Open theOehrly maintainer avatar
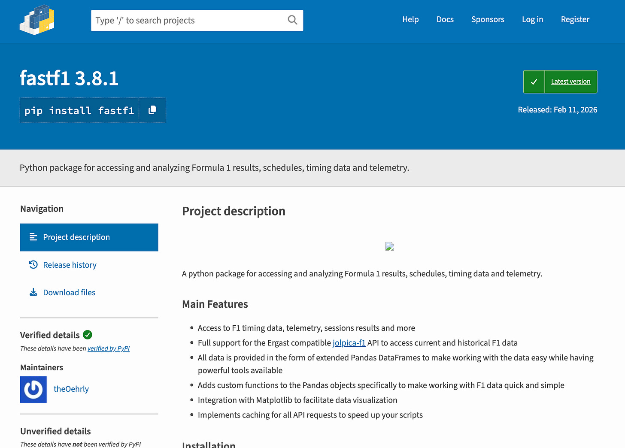This screenshot has height=448, width=625. (x=33, y=389)
